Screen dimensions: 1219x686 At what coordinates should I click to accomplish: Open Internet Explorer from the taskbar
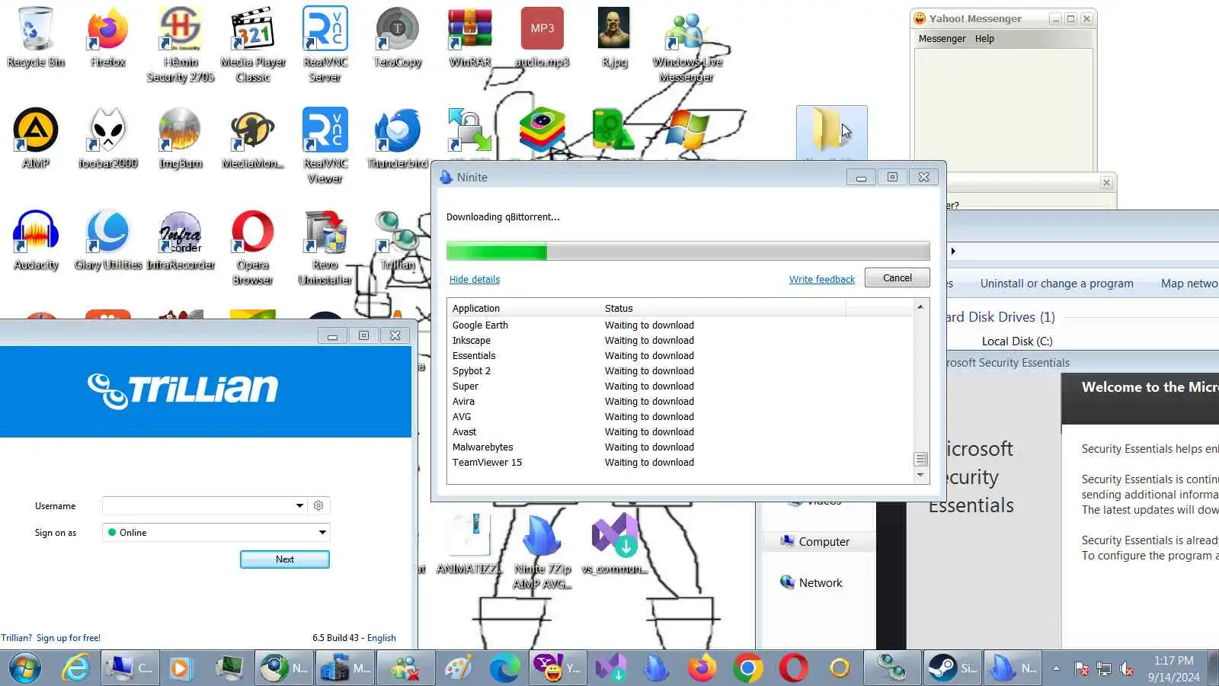[76, 668]
